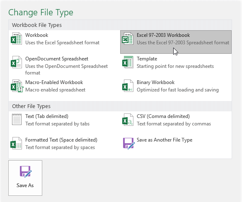Click the Excel 97-2003 Workbook icon
This screenshot has height=202, width=242.
(128, 38)
